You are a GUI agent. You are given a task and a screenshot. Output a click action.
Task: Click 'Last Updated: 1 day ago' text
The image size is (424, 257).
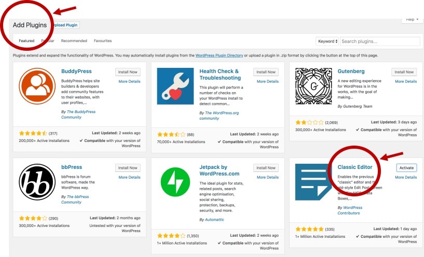[x=395, y=229]
